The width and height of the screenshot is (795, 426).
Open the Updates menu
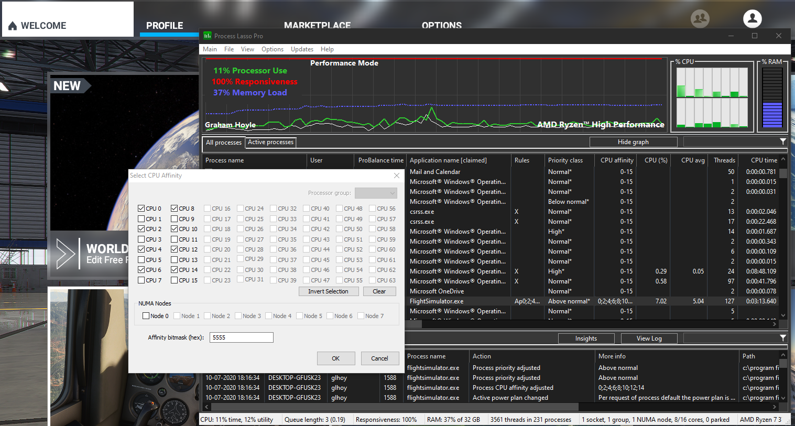coord(302,49)
